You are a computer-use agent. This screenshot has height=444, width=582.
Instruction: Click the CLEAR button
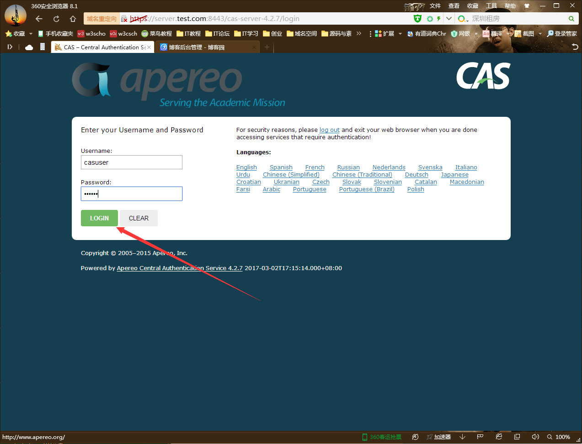[x=139, y=218]
